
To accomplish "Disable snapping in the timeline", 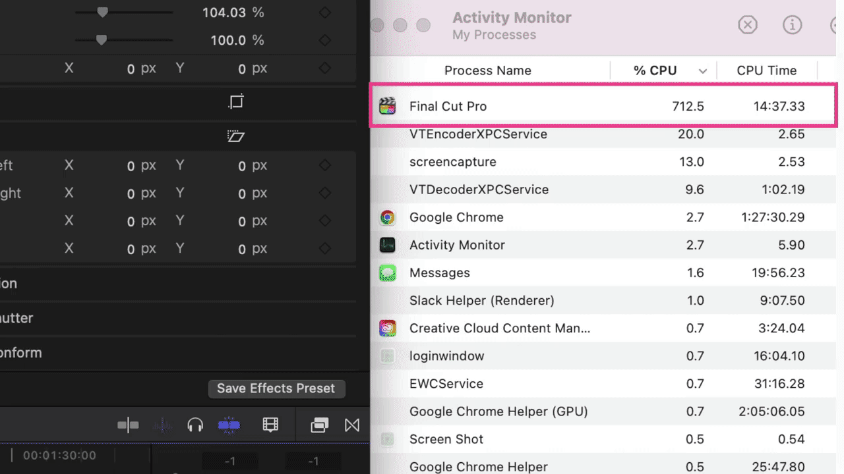I will pyautogui.click(x=229, y=425).
